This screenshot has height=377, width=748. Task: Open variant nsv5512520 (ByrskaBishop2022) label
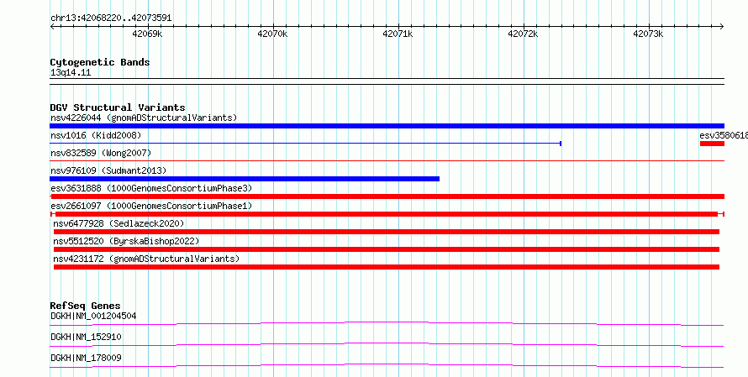pyautogui.click(x=126, y=241)
